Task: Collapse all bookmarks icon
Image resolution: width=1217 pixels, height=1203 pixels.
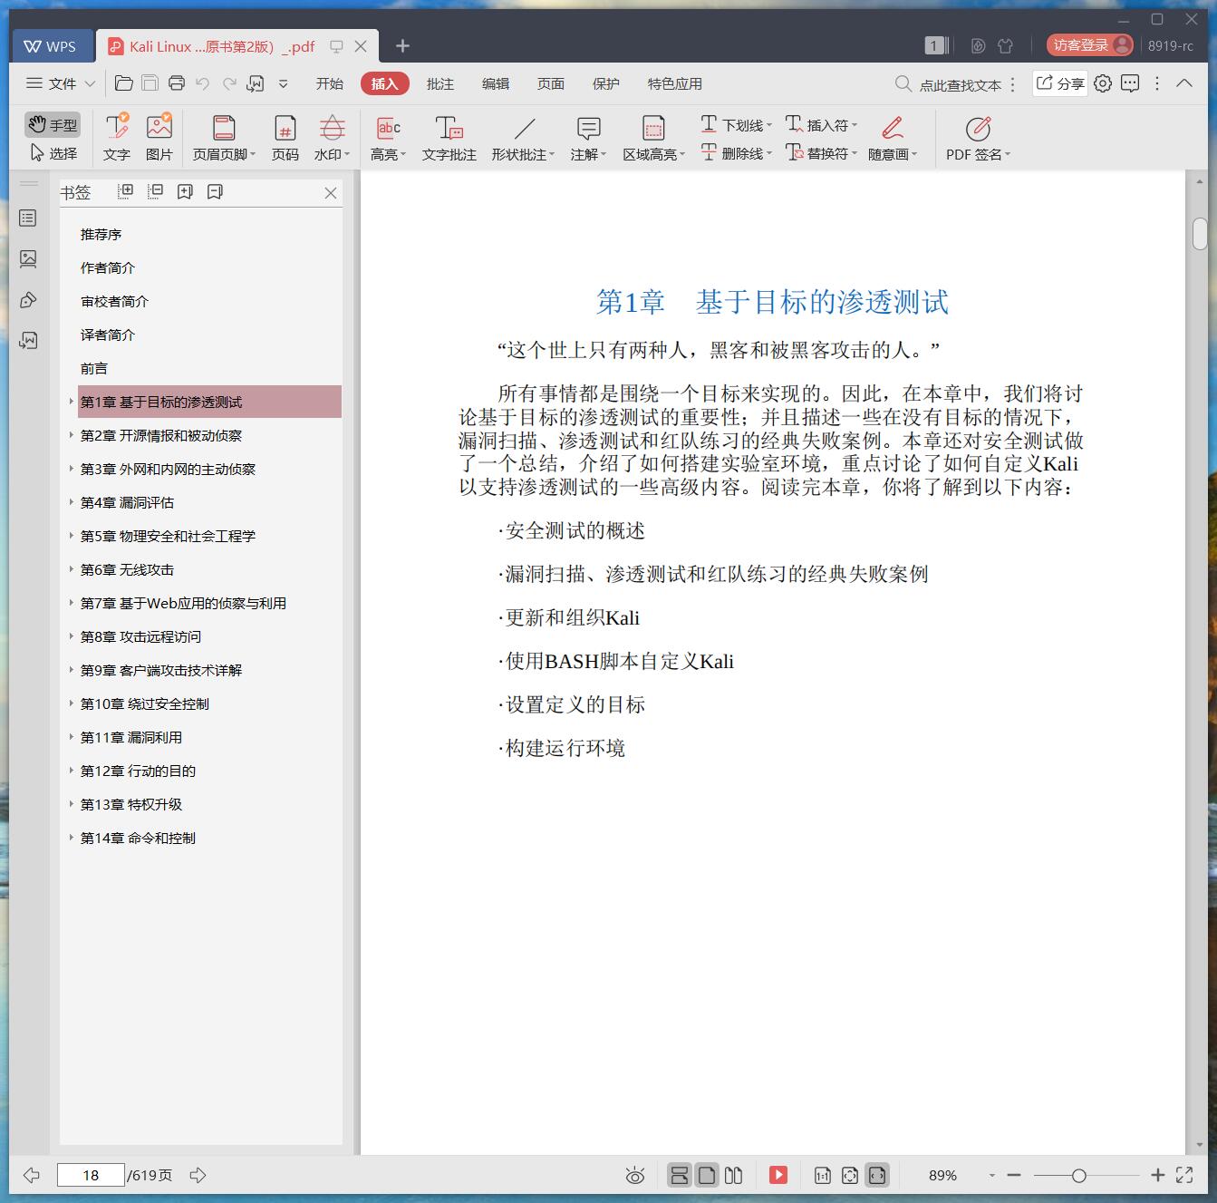Action: click(156, 191)
